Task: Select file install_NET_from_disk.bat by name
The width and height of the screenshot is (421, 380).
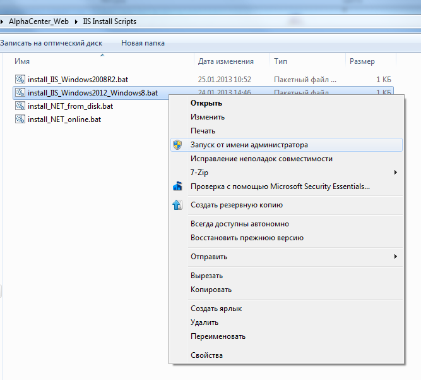Action: click(x=70, y=106)
